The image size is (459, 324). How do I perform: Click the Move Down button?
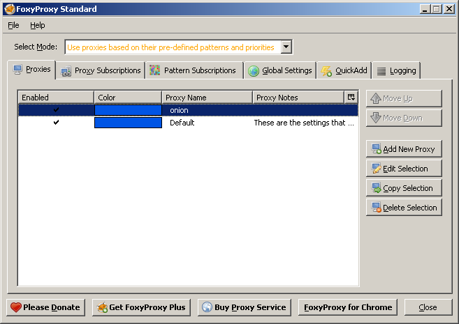tap(404, 118)
